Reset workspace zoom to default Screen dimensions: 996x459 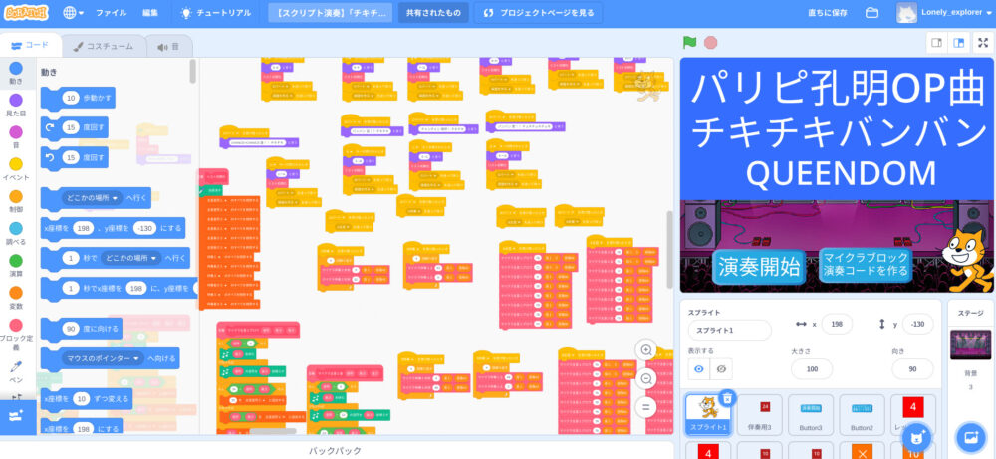click(646, 407)
